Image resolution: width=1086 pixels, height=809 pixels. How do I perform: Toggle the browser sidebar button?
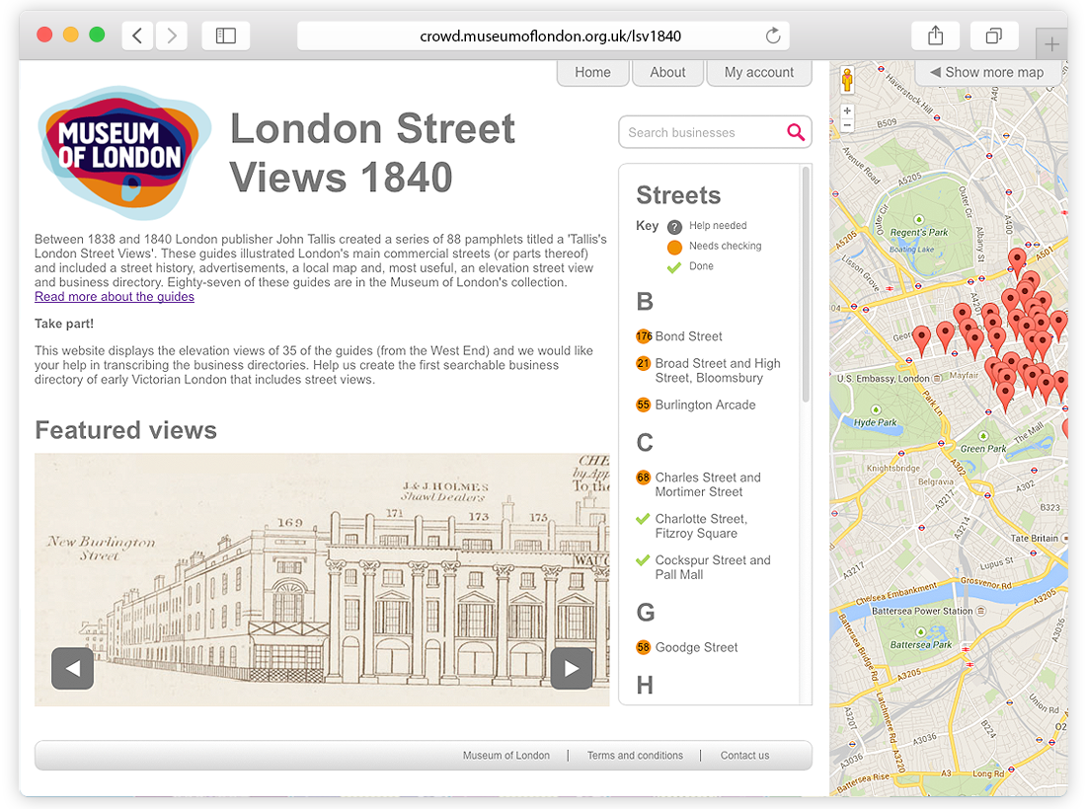[226, 36]
